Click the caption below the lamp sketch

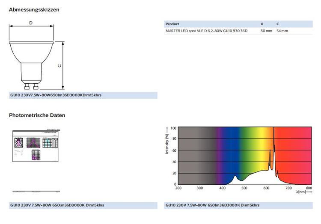click(x=56, y=95)
